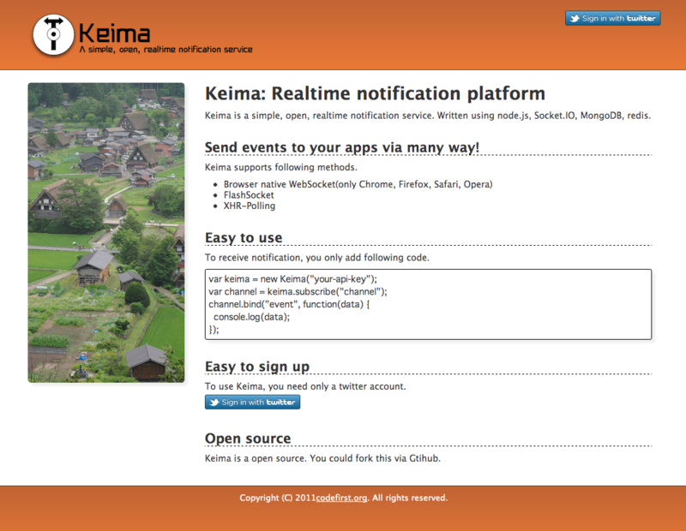
Task: Click heading 'Send events to your apps via many way!'
Action: point(342,147)
